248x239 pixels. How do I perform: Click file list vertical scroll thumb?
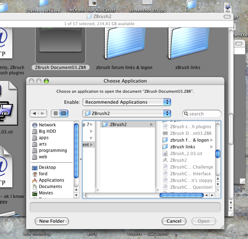(x=218, y=154)
